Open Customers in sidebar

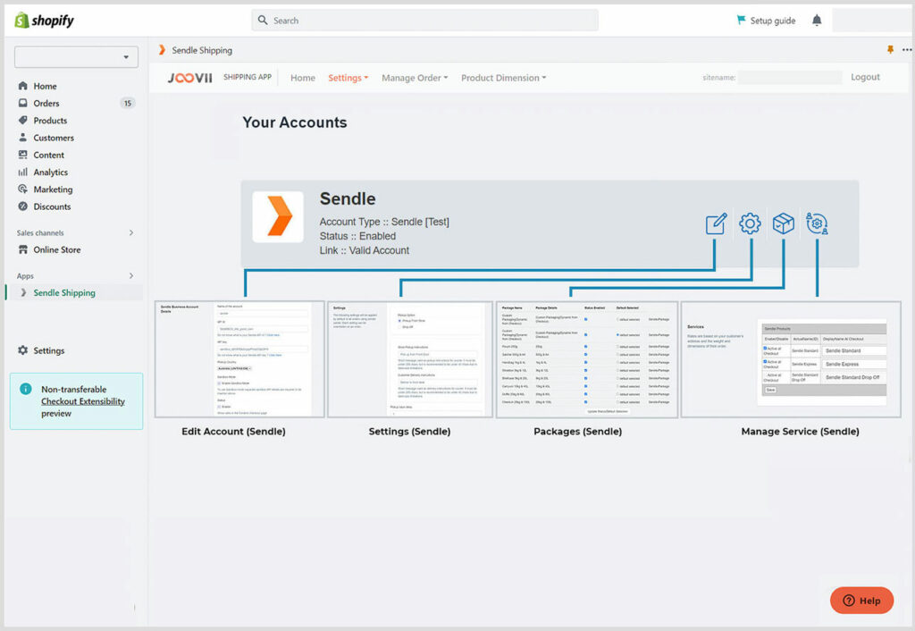click(54, 138)
